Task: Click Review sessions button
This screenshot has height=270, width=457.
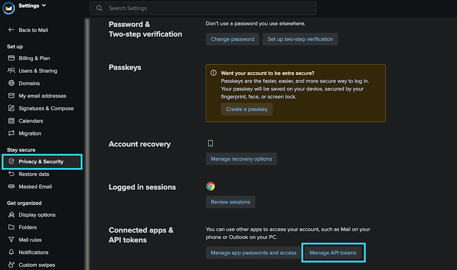Action: (x=230, y=202)
